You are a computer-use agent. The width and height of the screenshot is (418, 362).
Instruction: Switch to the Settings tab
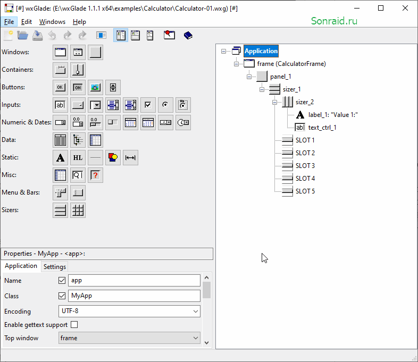pos(55,267)
